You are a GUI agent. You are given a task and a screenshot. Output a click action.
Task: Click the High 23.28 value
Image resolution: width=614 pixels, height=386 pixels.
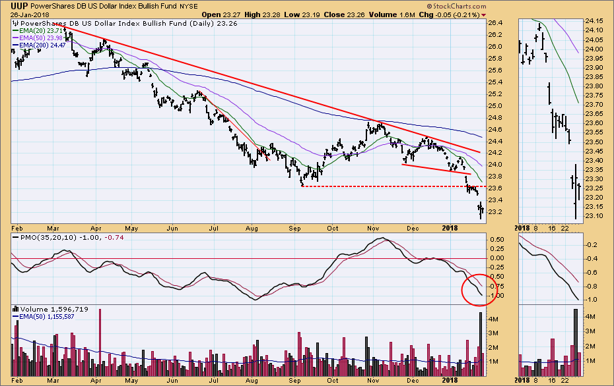click(x=262, y=15)
